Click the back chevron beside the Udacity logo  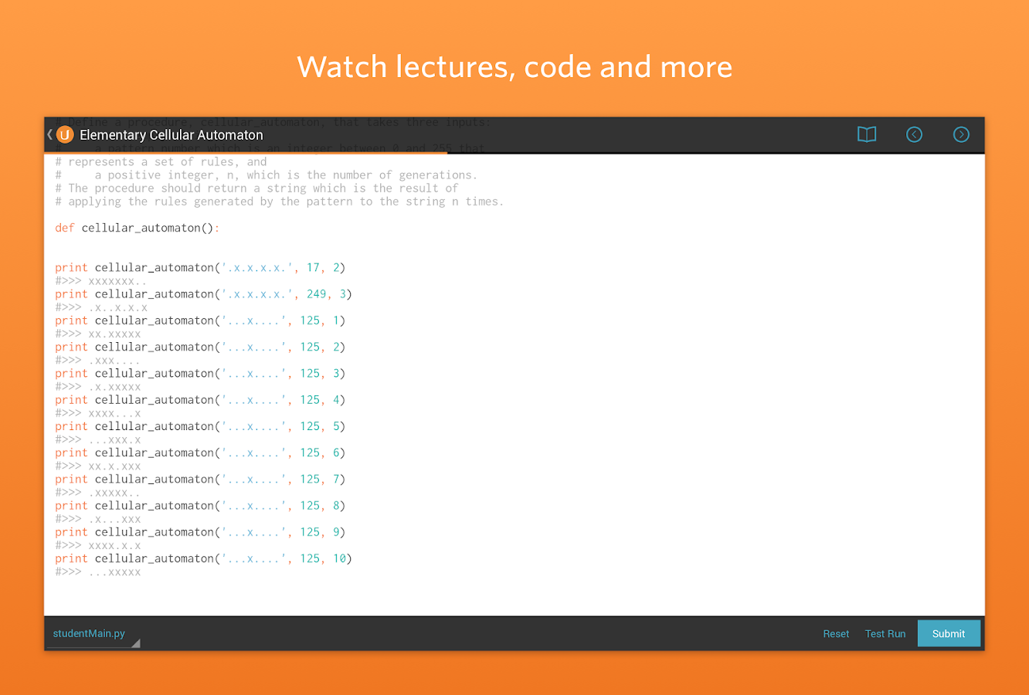(49, 134)
